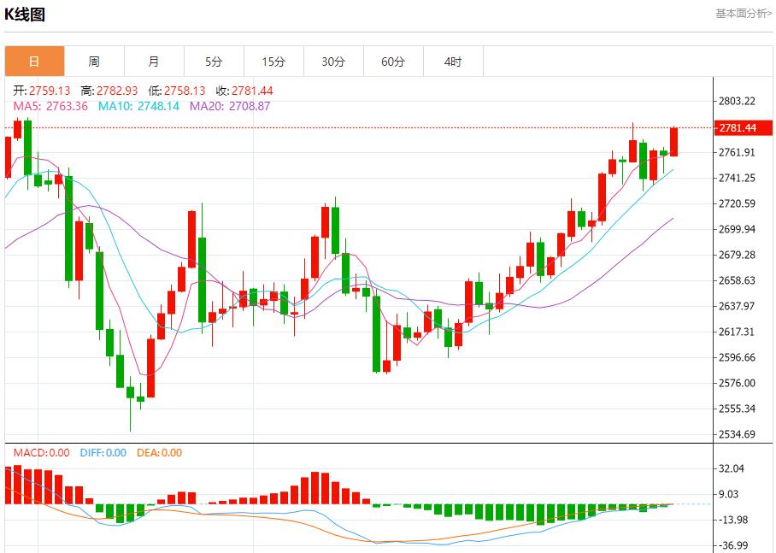Click the closing price 2781.44 value in header
The height and width of the screenshot is (553, 776).
point(252,91)
